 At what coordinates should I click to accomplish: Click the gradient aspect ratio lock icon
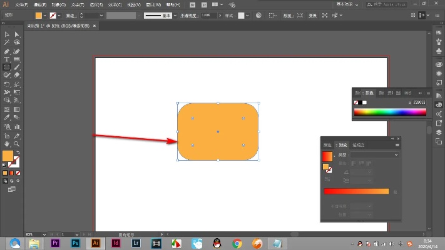(x=346, y=180)
